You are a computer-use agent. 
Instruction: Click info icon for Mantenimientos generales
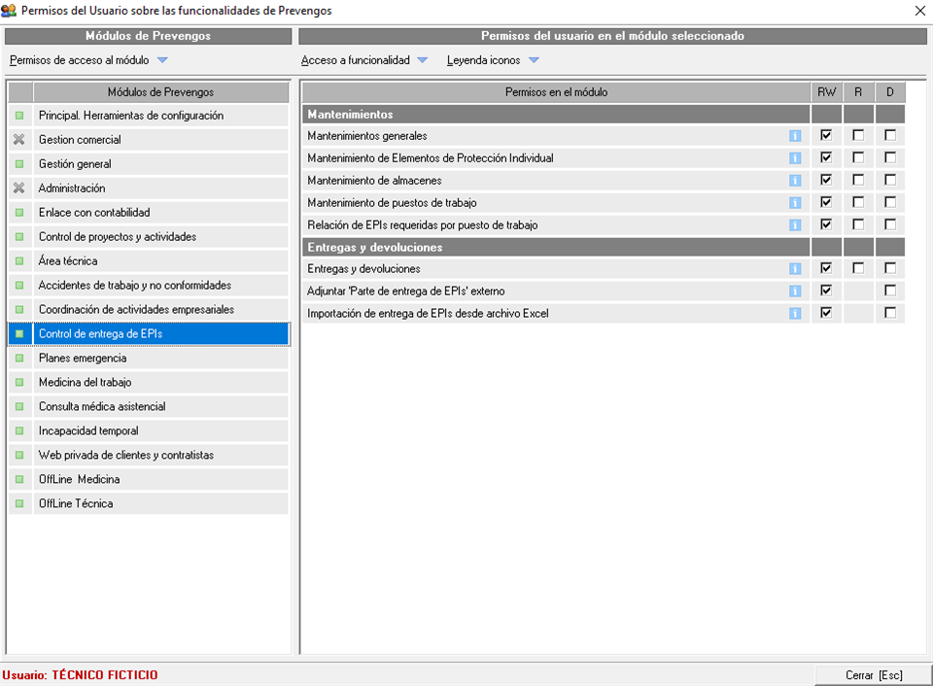click(x=795, y=136)
